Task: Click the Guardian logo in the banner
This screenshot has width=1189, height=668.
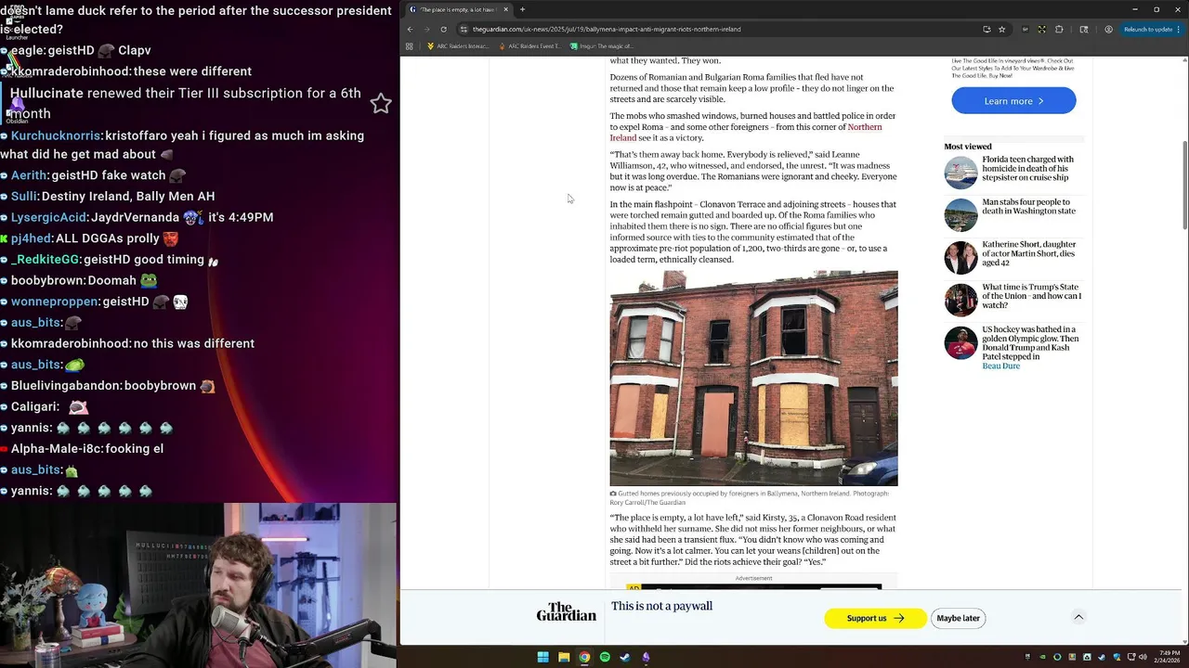Action: [566, 613]
